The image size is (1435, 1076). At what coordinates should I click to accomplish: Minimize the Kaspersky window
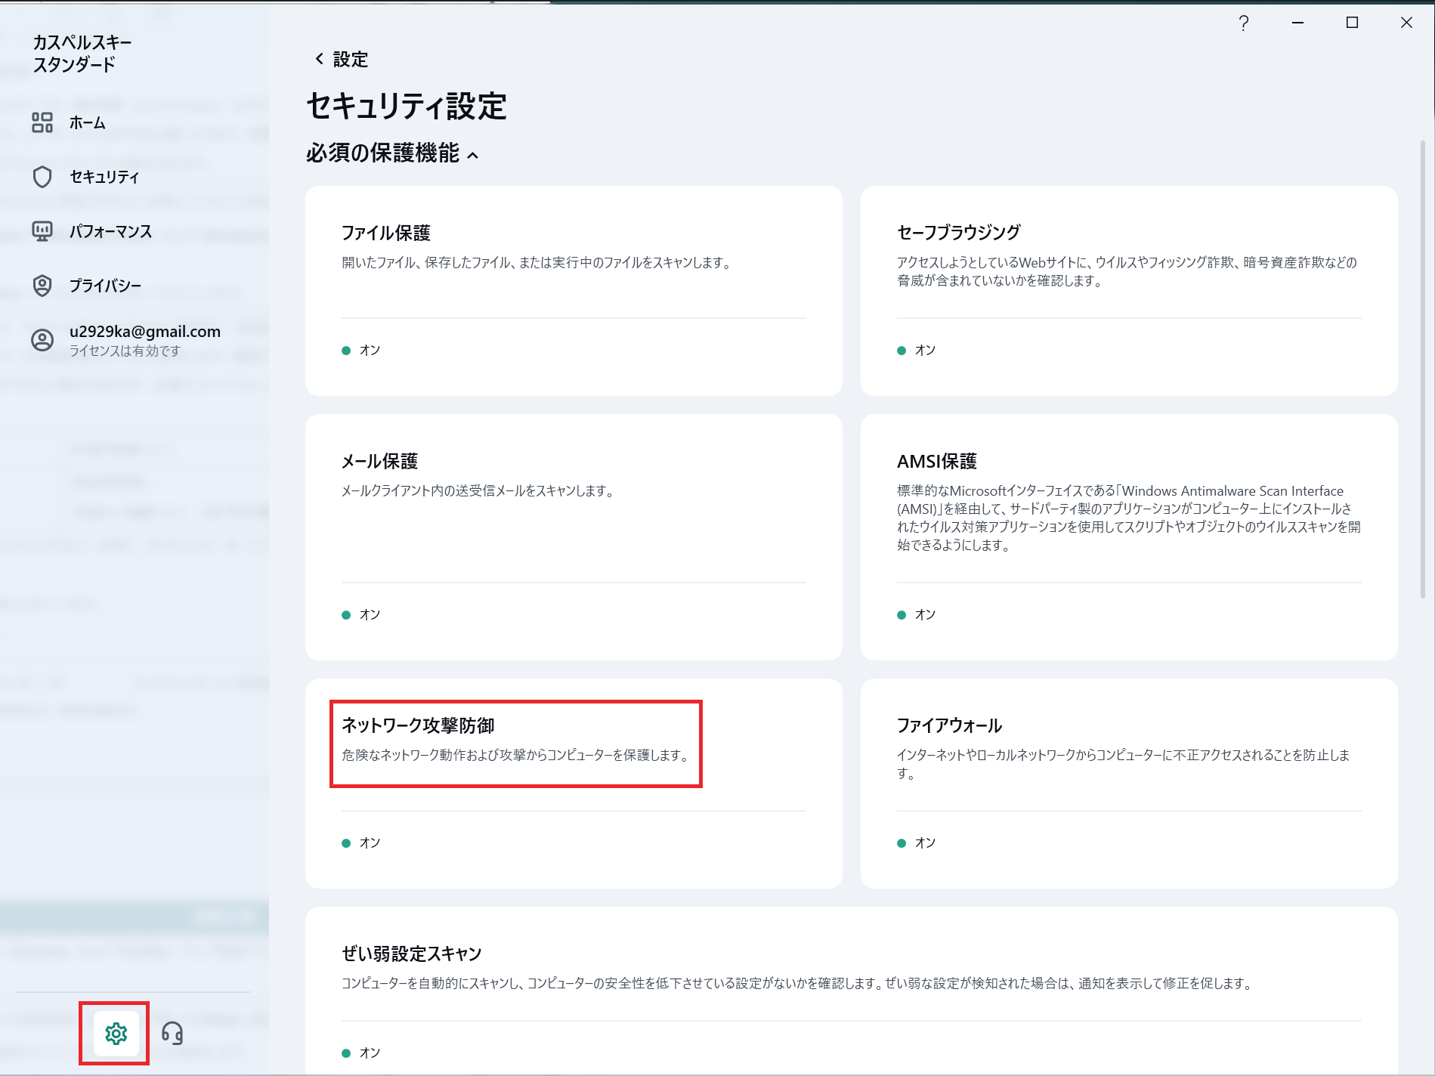coord(1297,23)
